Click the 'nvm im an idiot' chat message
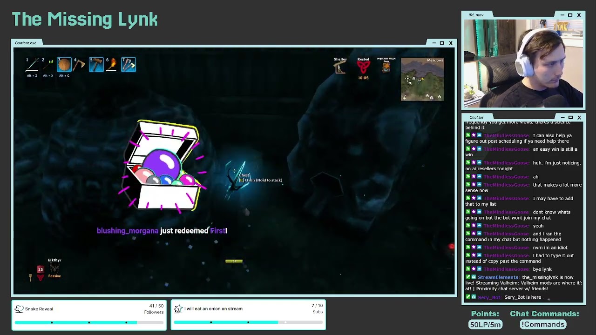596x335 pixels. [550, 248]
